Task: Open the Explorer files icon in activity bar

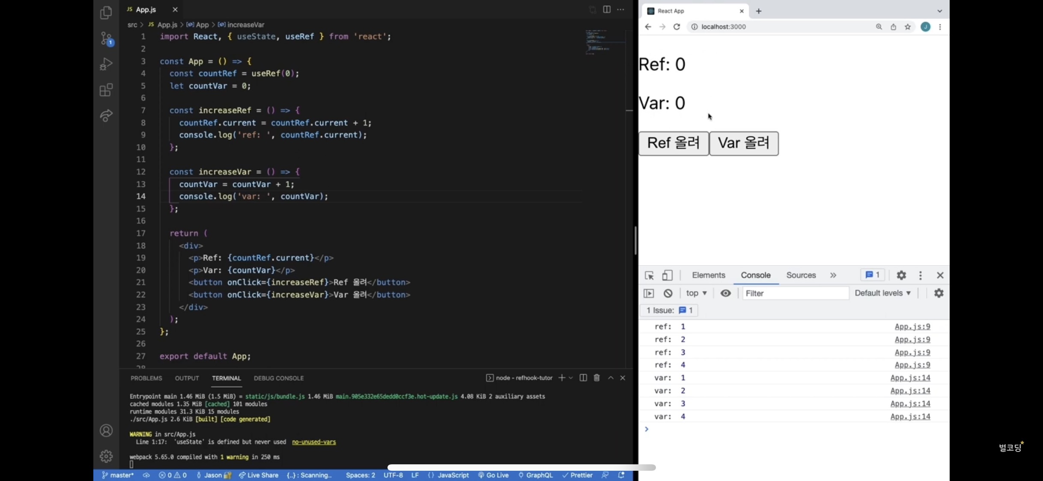Action: [x=106, y=13]
